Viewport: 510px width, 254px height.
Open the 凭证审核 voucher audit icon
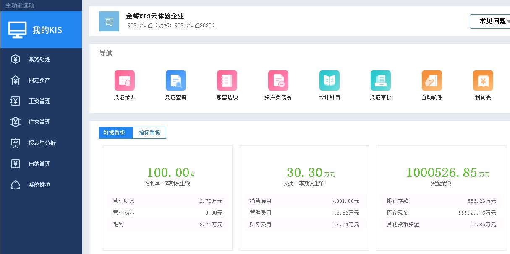tap(381, 80)
